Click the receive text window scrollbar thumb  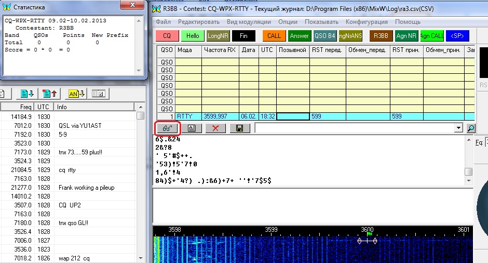(468, 172)
